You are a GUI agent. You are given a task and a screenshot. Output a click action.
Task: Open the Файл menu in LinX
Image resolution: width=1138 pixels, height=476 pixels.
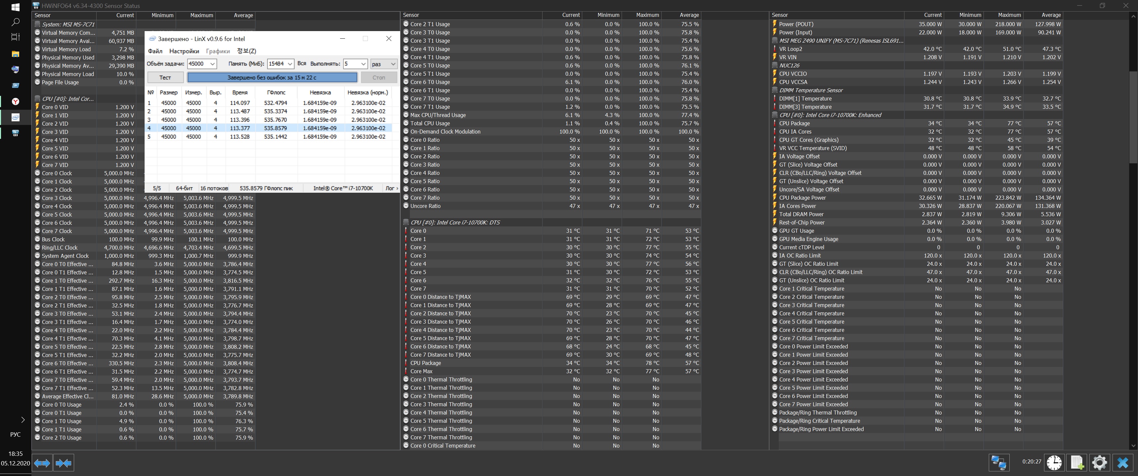pyautogui.click(x=155, y=51)
